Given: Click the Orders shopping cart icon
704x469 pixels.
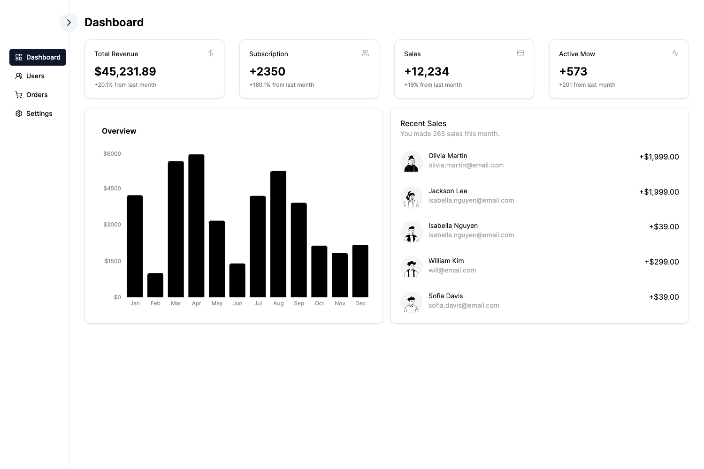Looking at the screenshot, I should 19,94.
